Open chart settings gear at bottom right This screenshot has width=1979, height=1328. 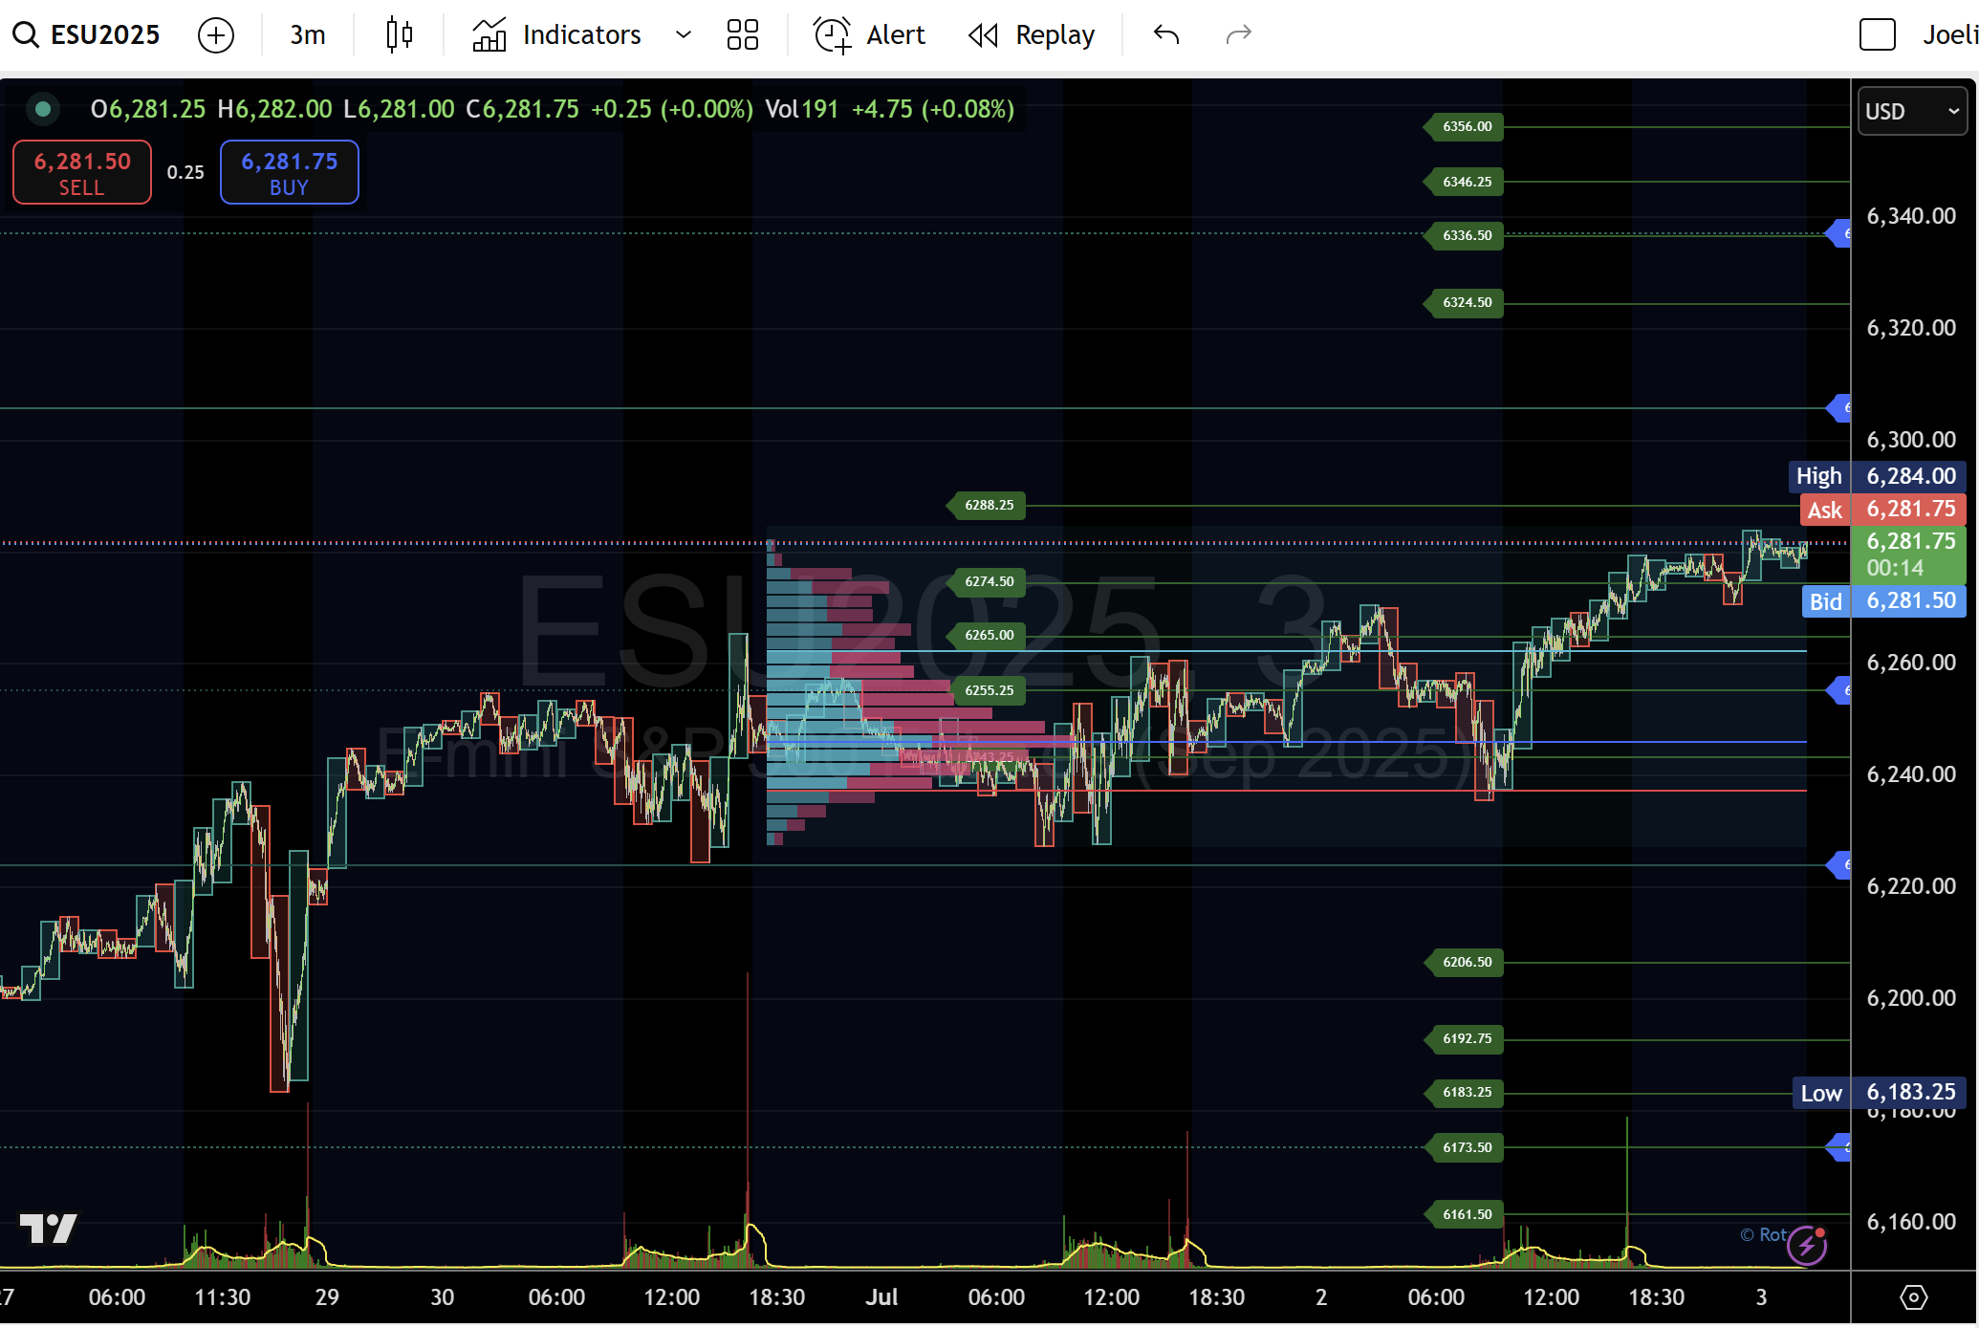[x=1913, y=1297]
